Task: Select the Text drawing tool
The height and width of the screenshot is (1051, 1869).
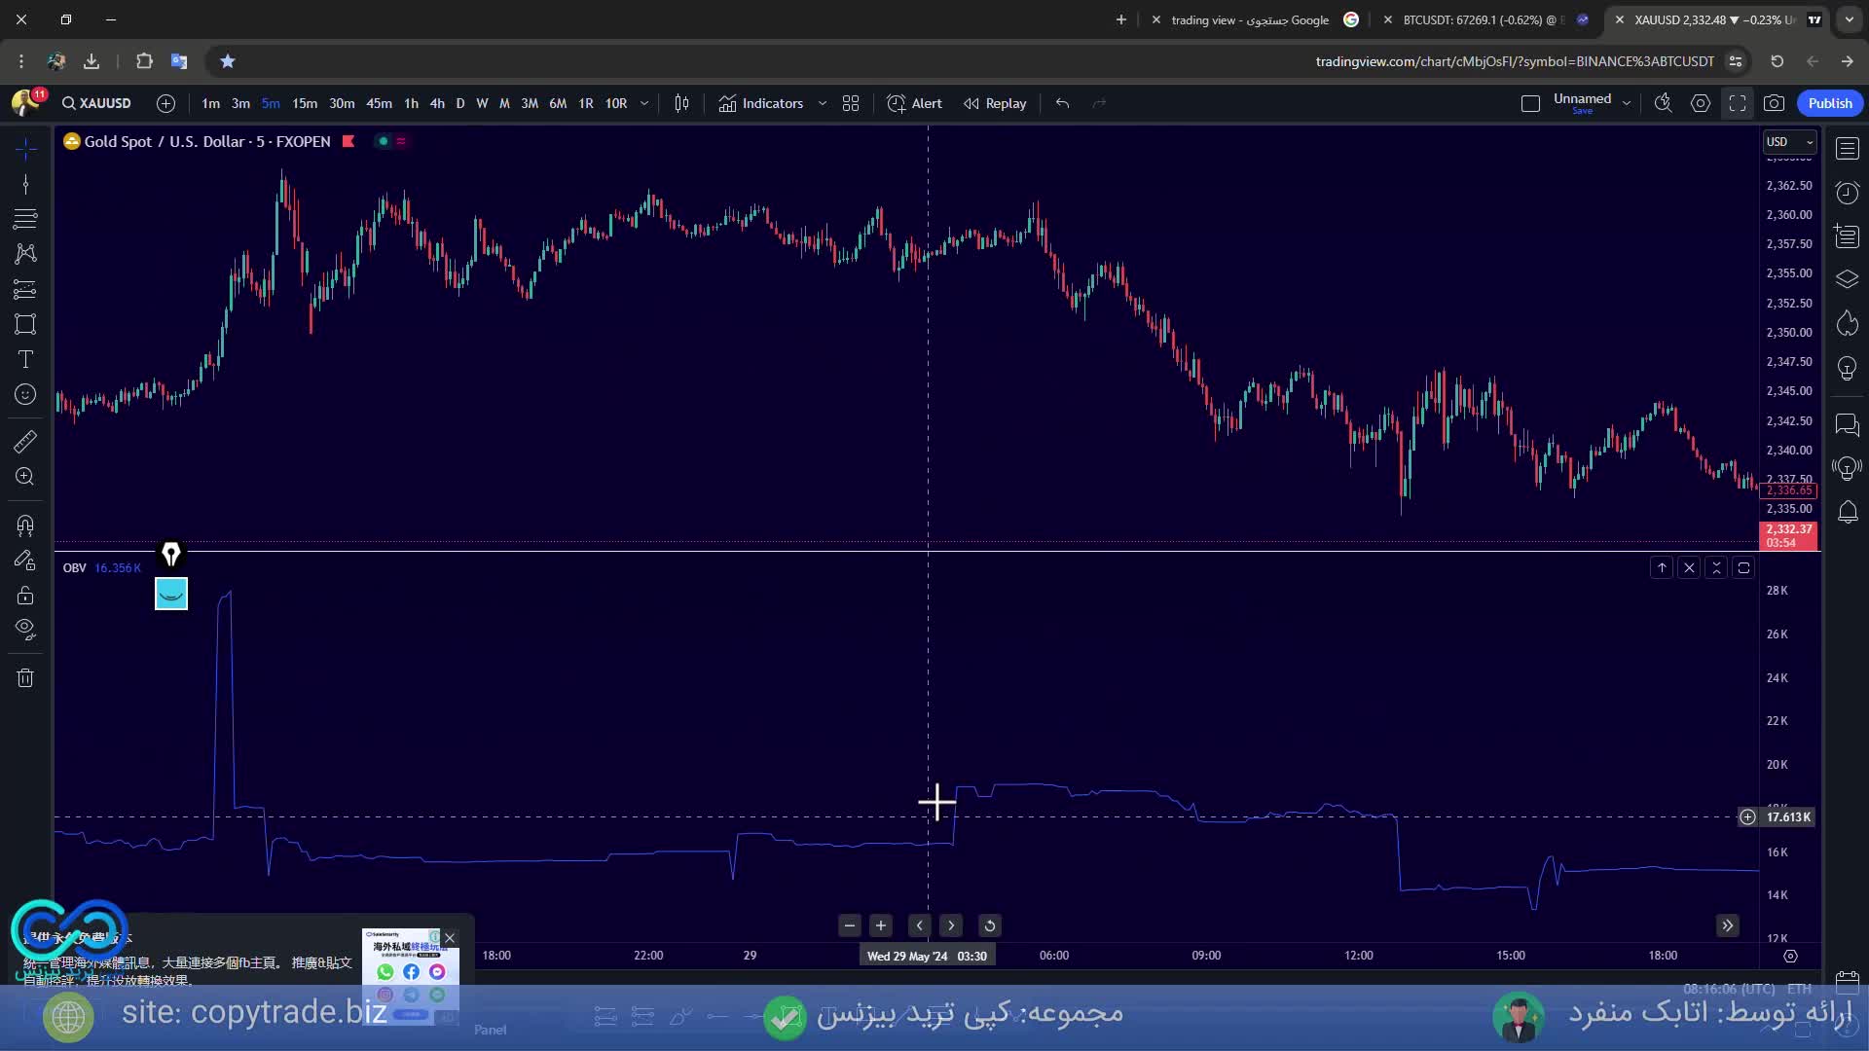Action: click(x=25, y=359)
